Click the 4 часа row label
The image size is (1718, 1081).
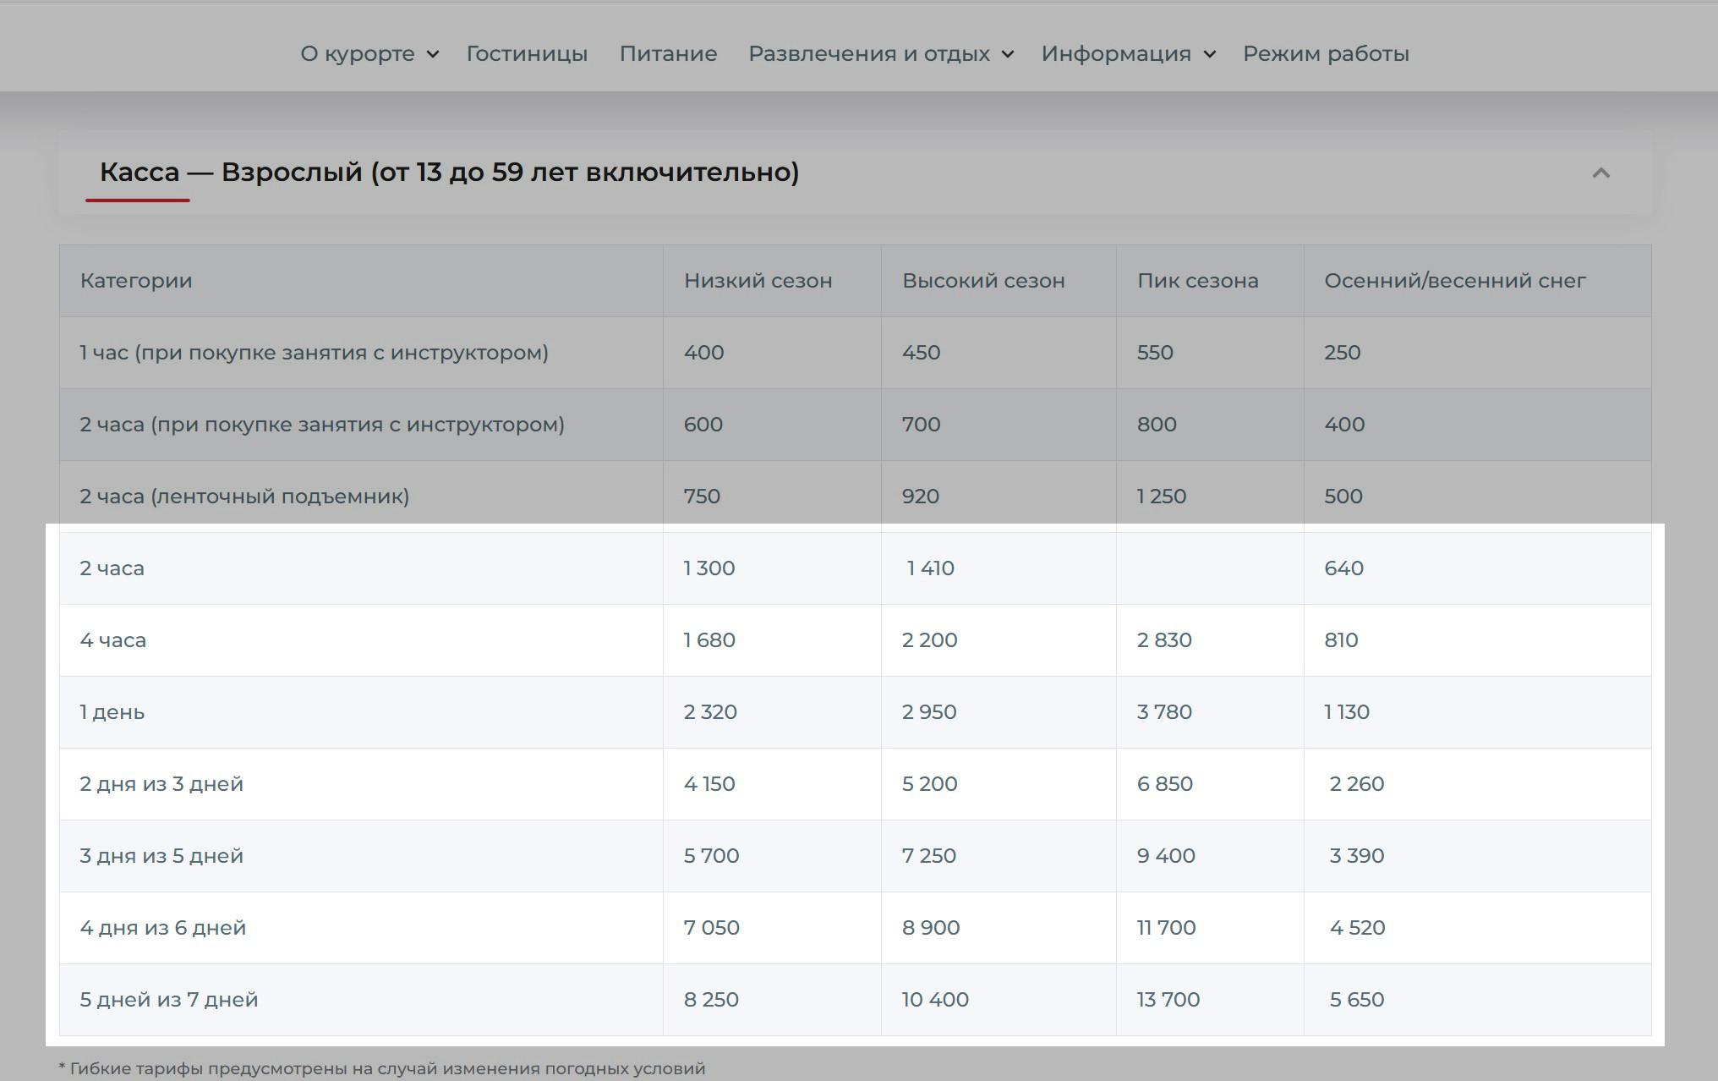(113, 640)
